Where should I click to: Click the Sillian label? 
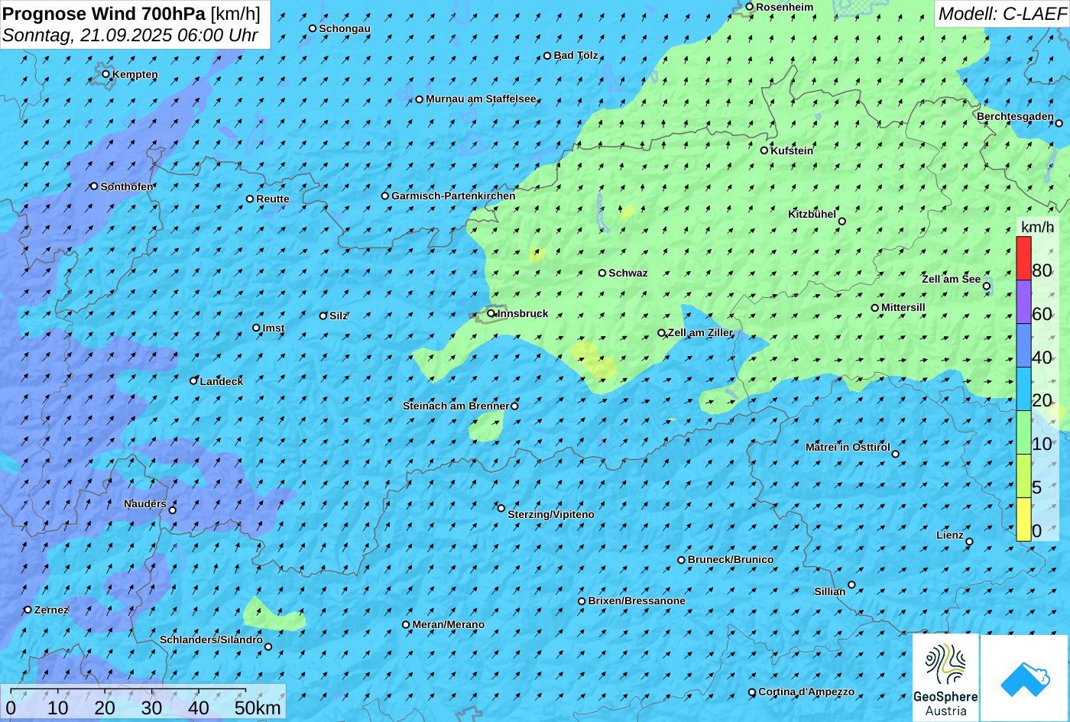(830, 591)
